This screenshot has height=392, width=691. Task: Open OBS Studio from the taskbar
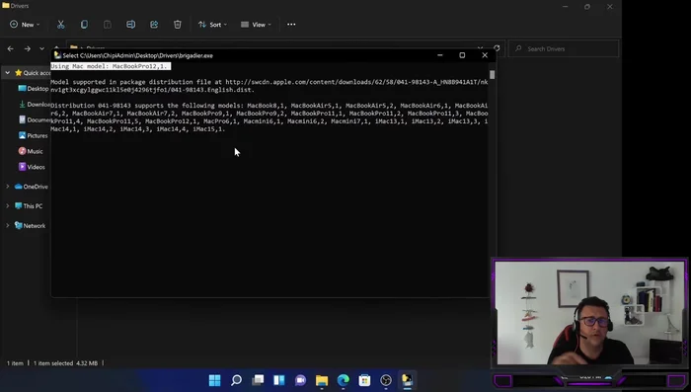click(386, 380)
